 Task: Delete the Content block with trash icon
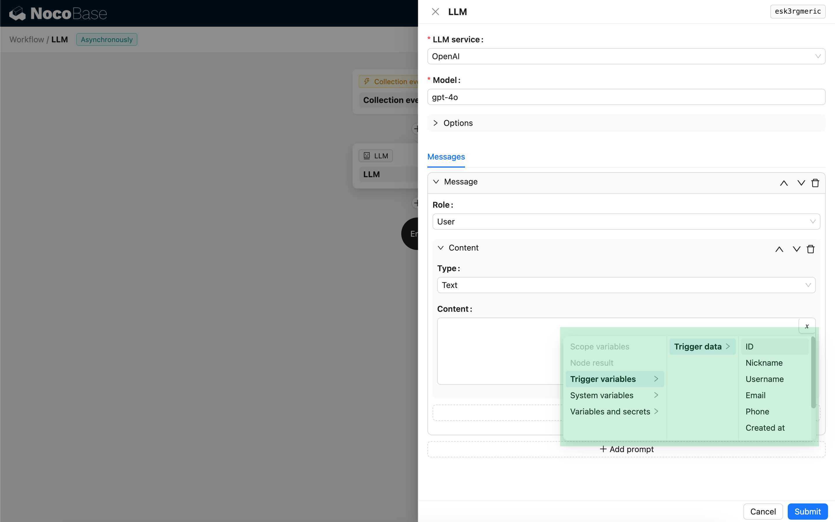pos(811,249)
